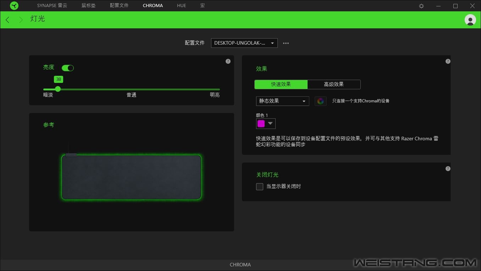Select the 高级效果 button
Viewport: 481px width, 271px height.
334,84
